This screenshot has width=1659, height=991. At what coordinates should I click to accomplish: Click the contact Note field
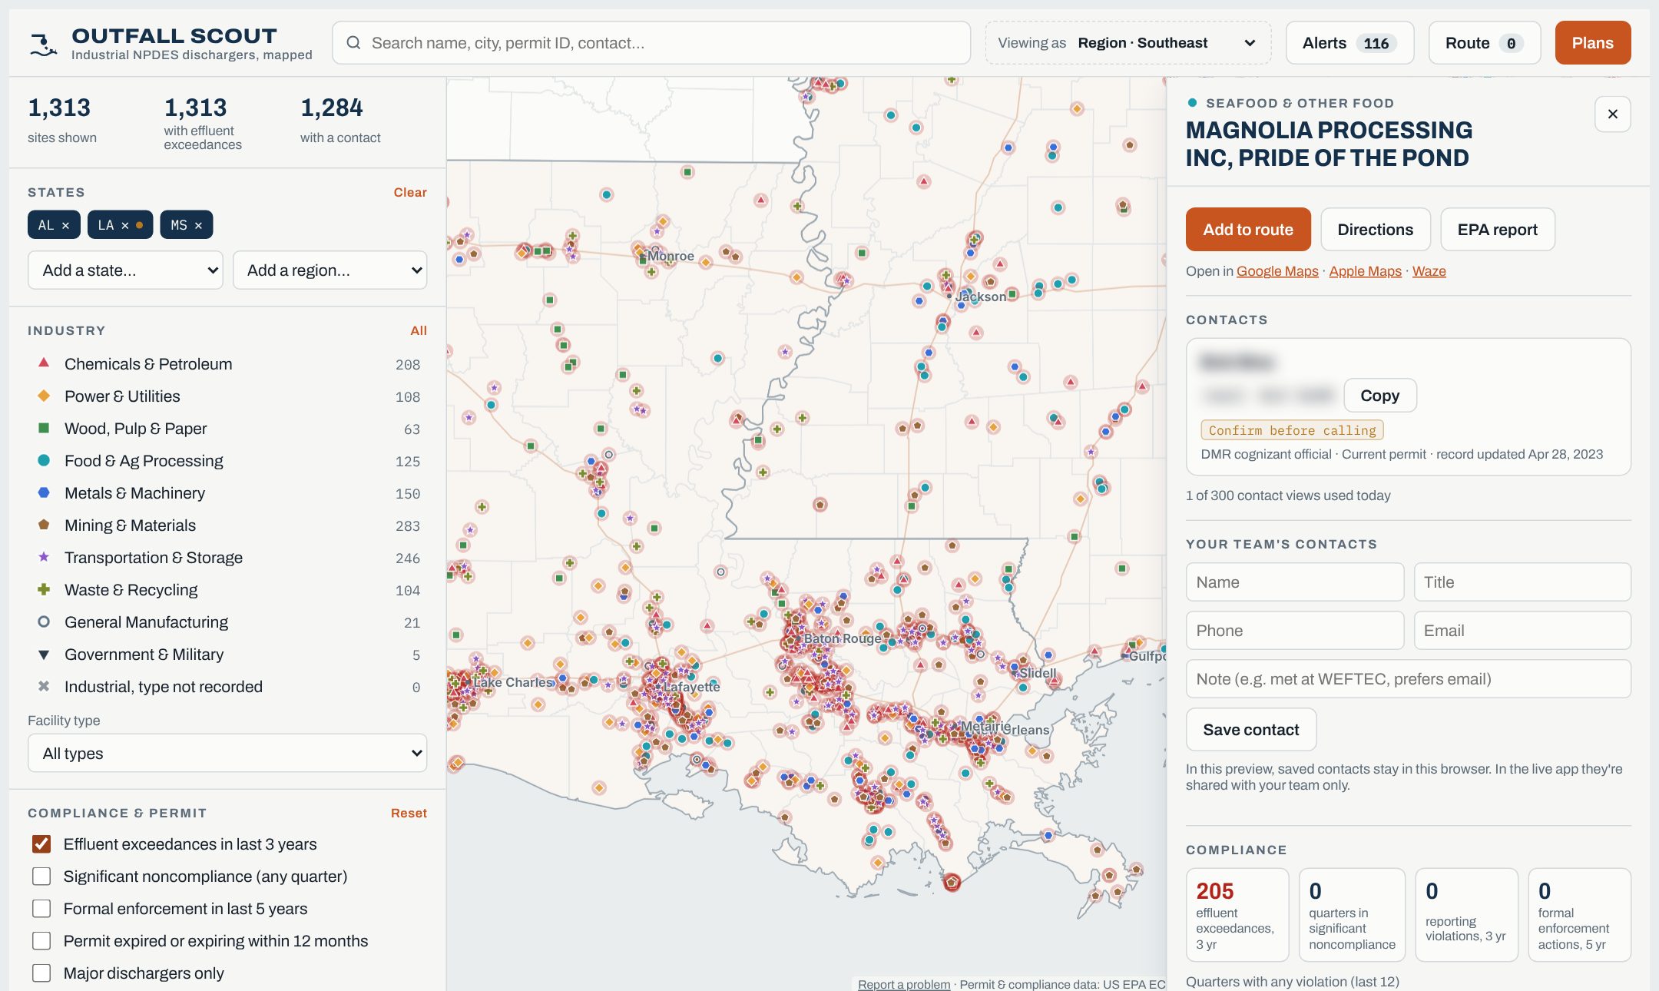pyautogui.click(x=1409, y=679)
